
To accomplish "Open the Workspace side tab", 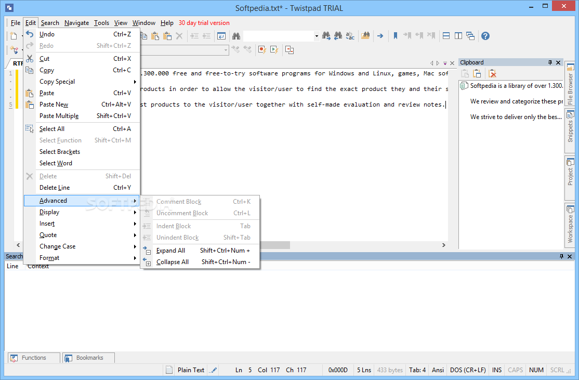I will coord(570,224).
